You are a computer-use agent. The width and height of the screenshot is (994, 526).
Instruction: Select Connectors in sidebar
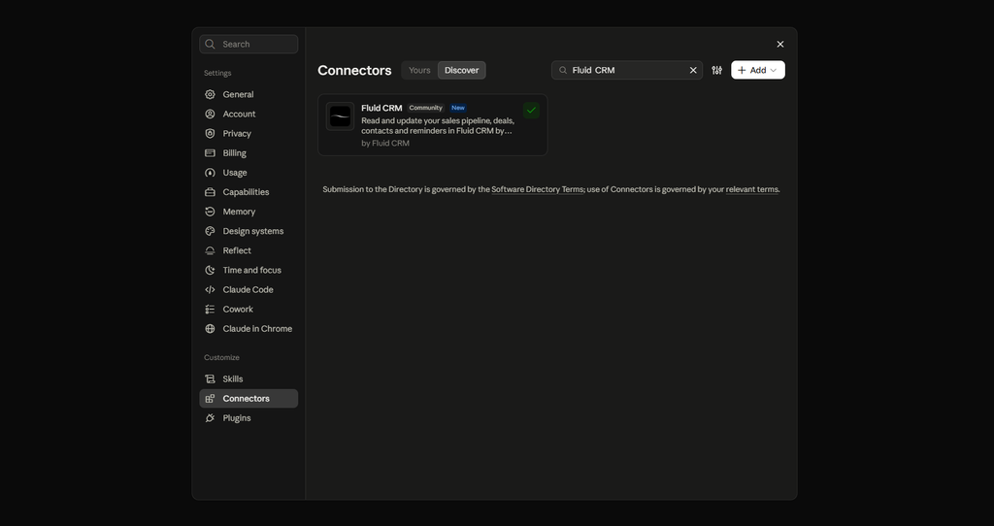tap(248, 399)
